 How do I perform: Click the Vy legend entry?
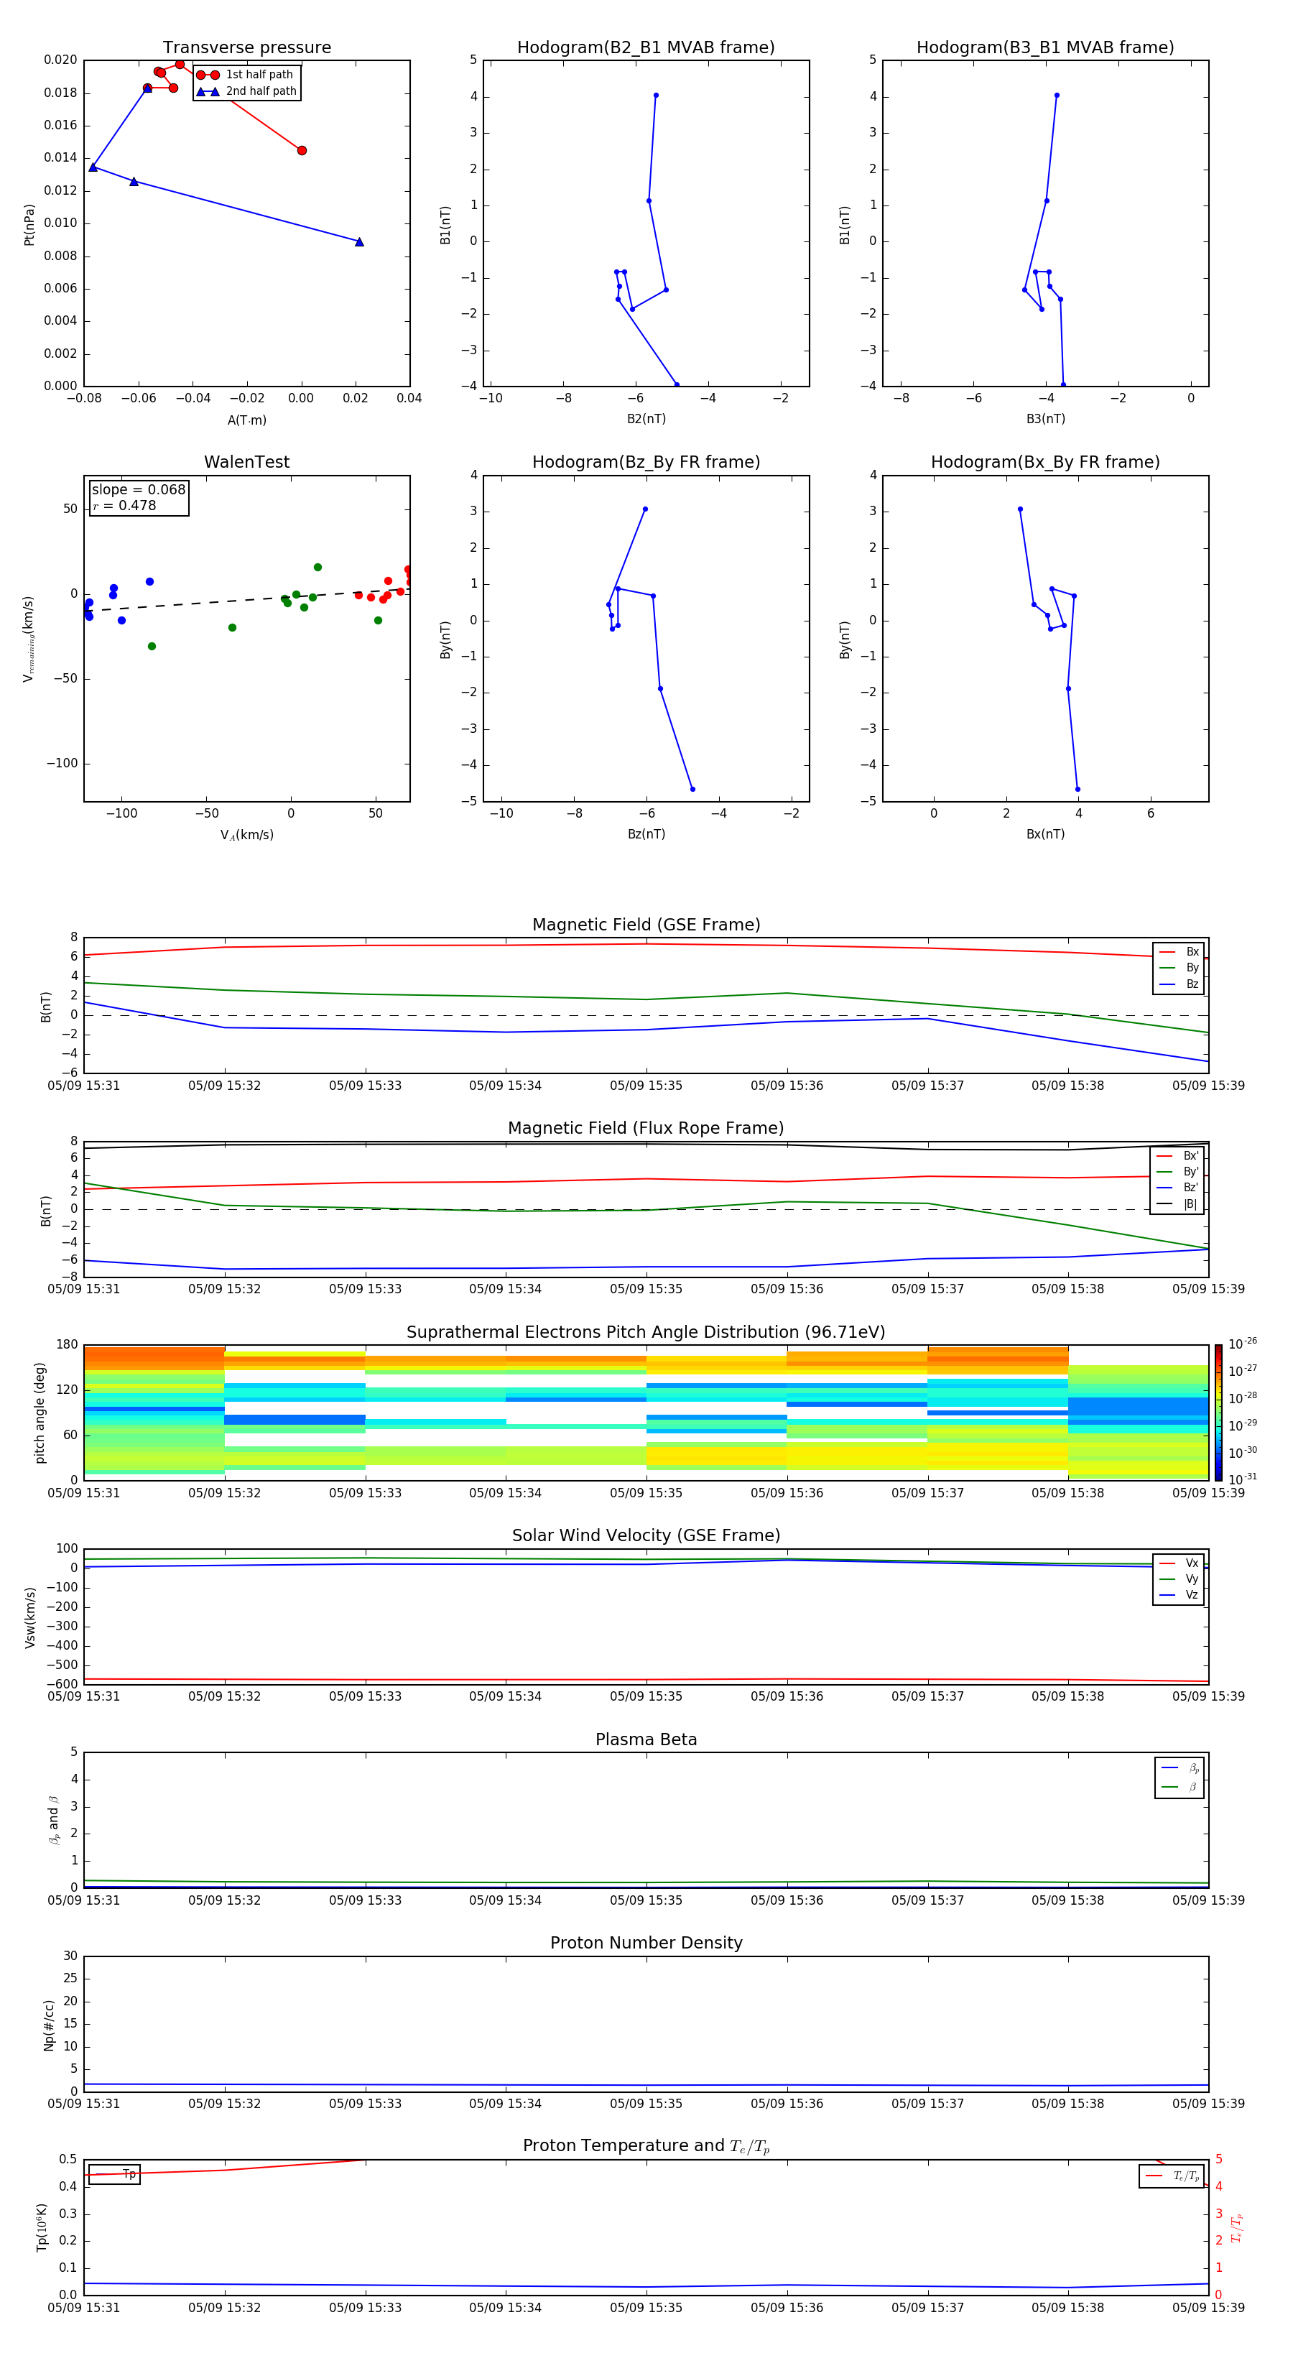tap(1179, 1579)
